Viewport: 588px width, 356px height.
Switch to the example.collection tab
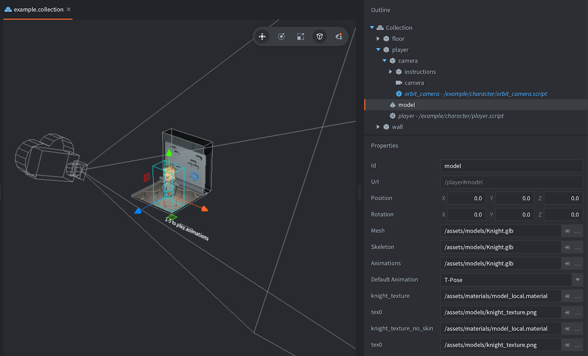tap(38, 10)
